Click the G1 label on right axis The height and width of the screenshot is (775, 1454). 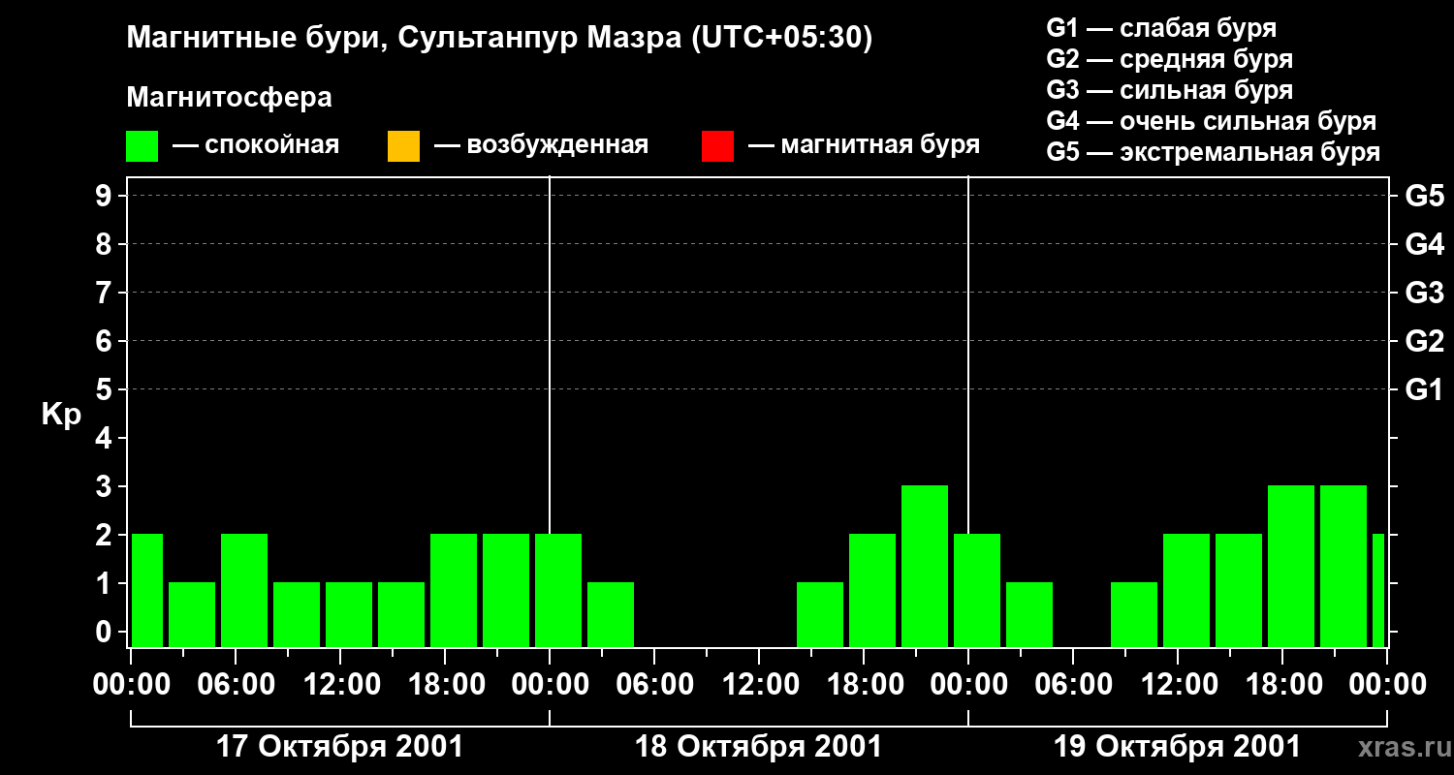tap(1424, 390)
